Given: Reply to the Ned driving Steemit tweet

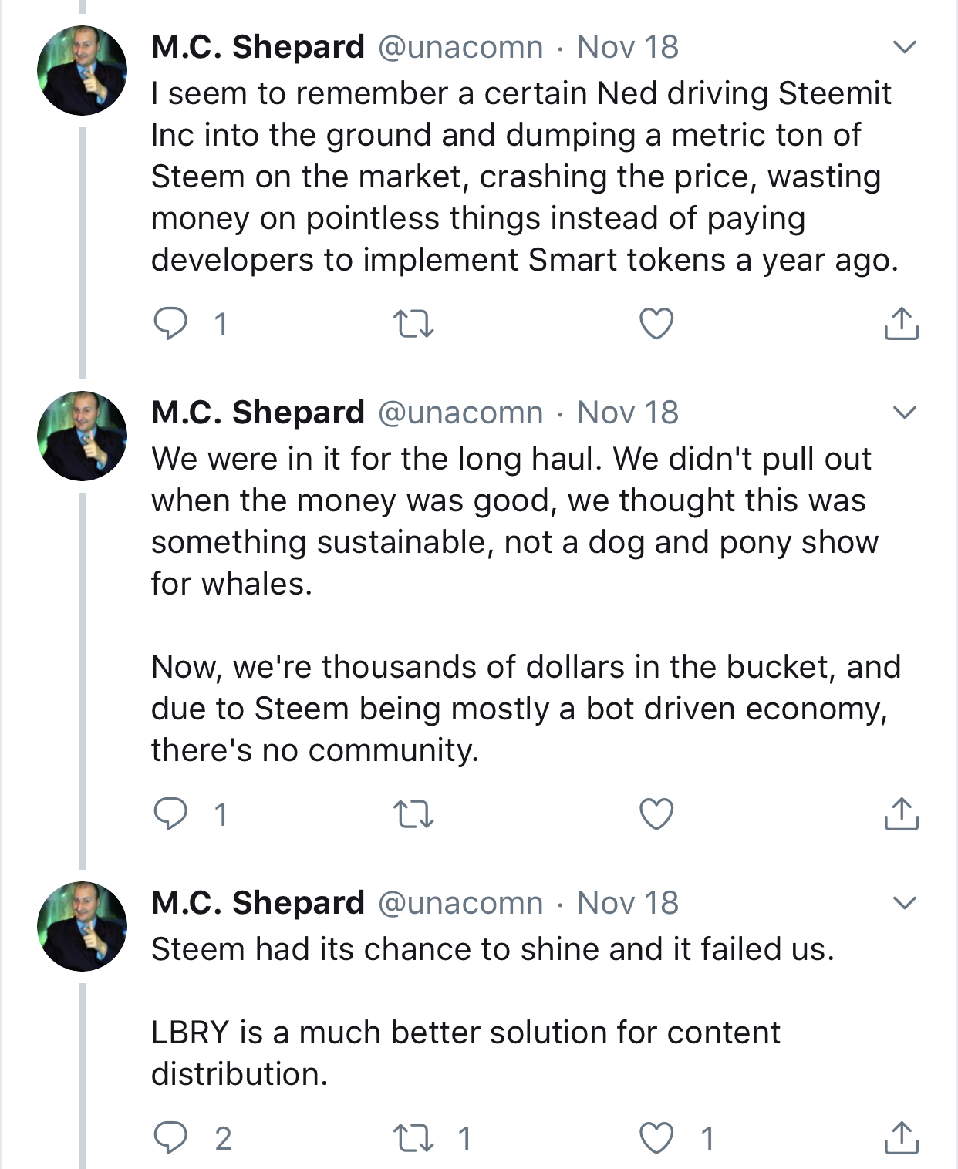Looking at the screenshot, I should (x=170, y=324).
